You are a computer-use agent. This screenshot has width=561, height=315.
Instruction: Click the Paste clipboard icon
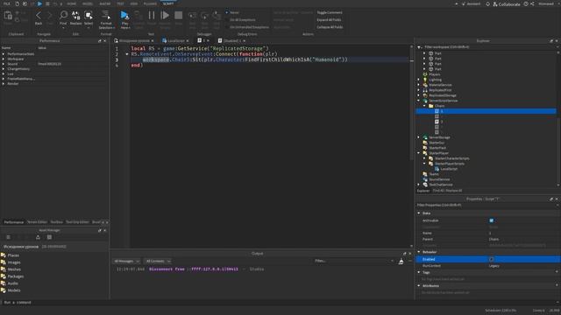(x=8, y=16)
